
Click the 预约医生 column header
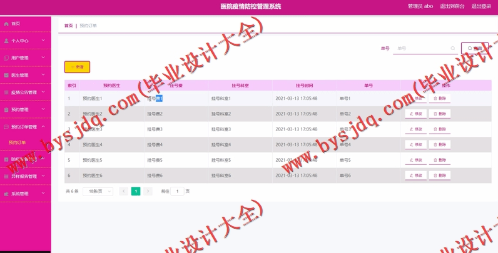[x=112, y=86]
